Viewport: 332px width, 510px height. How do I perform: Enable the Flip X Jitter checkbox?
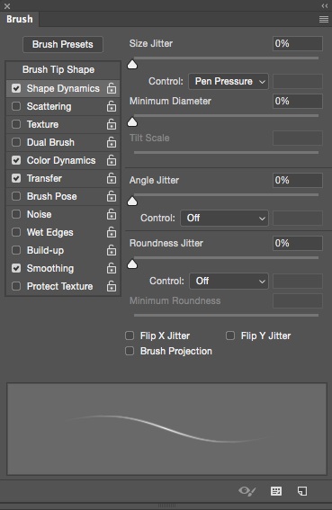pos(130,336)
